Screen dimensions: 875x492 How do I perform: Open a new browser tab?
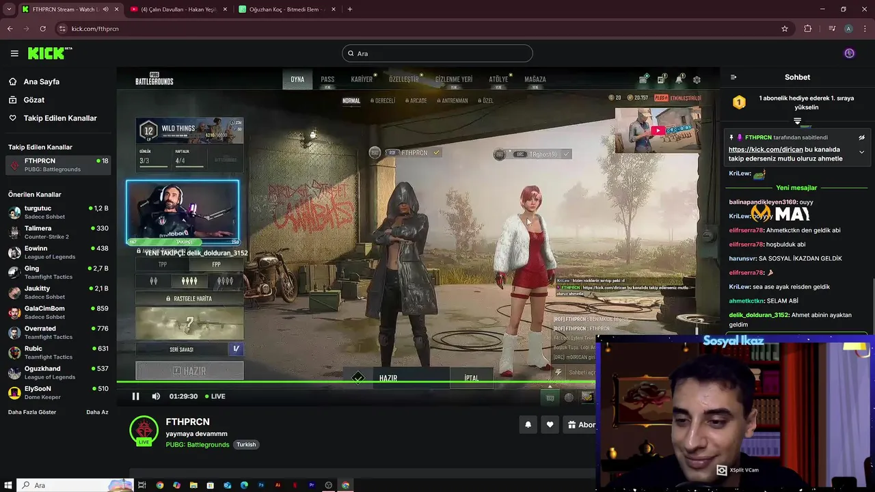pos(350,10)
